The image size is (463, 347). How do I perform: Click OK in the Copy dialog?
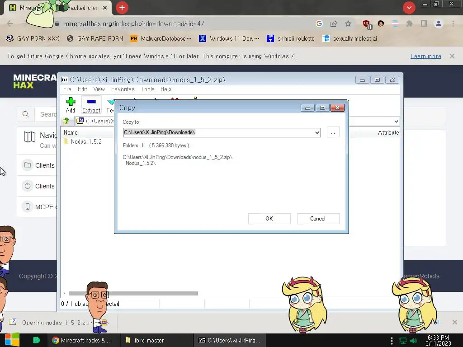(x=269, y=219)
